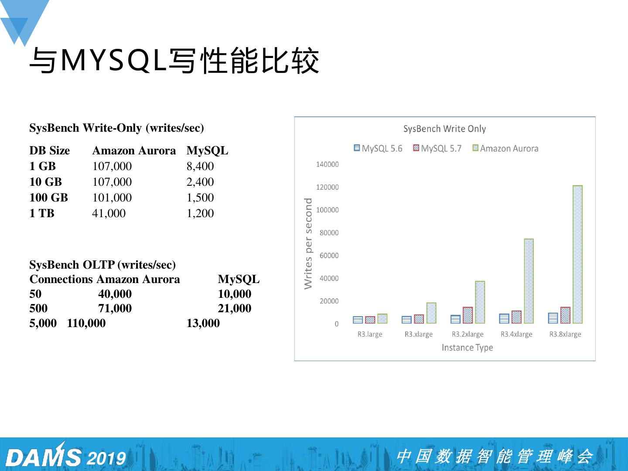Select the OLTP MySQL value 13,000
The height and width of the screenshot is (471, 628).
(203, 323)
